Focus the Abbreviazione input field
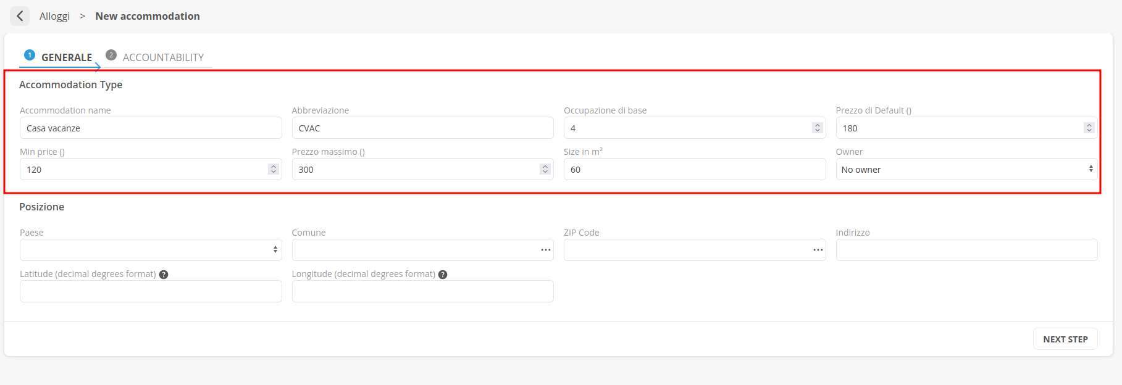This screenshot has width=1122, height=385. [x=422, y=128]
